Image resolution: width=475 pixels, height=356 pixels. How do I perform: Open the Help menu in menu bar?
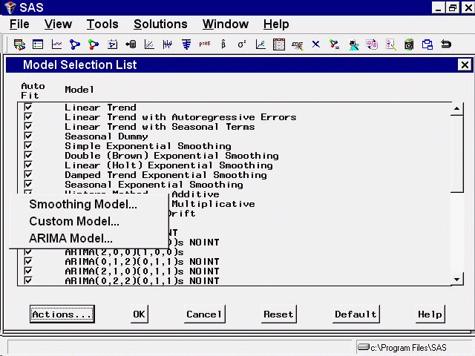(x=276, y=24)
